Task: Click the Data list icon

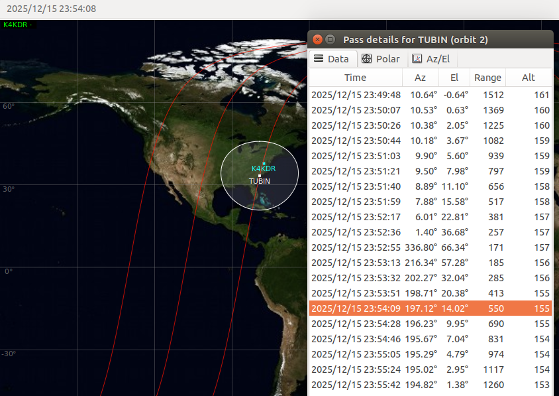Action: coord(319,58)
